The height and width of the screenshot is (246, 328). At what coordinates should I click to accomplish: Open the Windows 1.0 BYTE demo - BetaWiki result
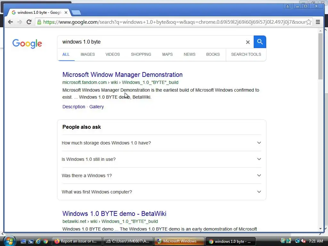click(x=114, y=214)
